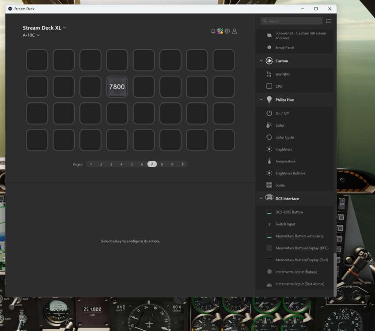The image size is (375, 331).
Task: Switch to page 4
Action: (121, 164)
